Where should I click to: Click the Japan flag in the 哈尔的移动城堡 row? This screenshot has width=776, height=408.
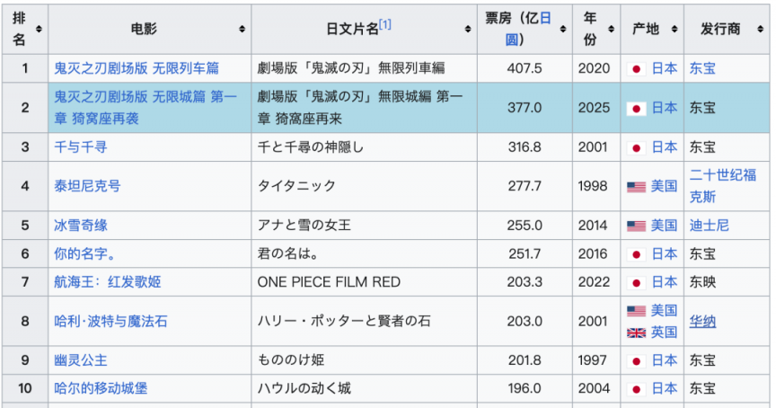point(636,388)
